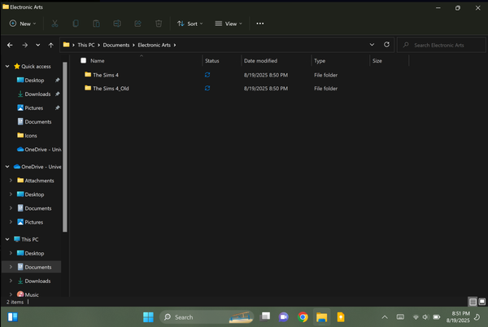
Task: Open the See more ellipsis menu
Action: 259,24
